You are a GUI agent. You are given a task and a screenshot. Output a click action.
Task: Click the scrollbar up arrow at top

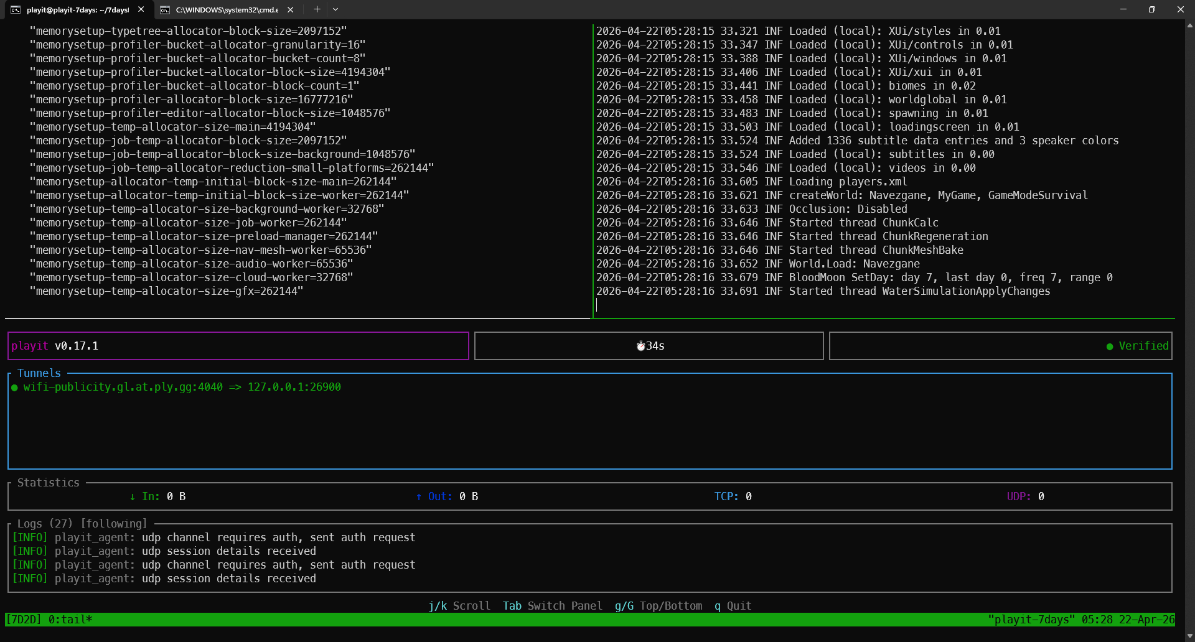[1189, 26]
